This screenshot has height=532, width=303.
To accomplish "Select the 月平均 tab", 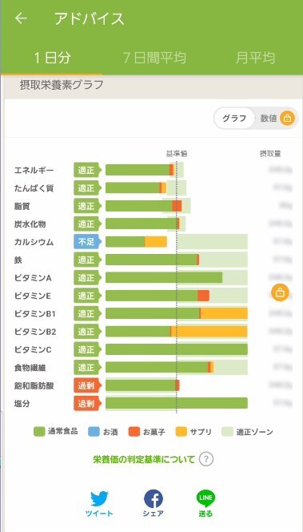I will click(255, 58).
